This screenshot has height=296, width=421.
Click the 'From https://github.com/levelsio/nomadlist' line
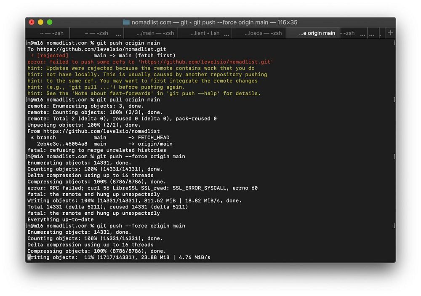click(93, 131)
